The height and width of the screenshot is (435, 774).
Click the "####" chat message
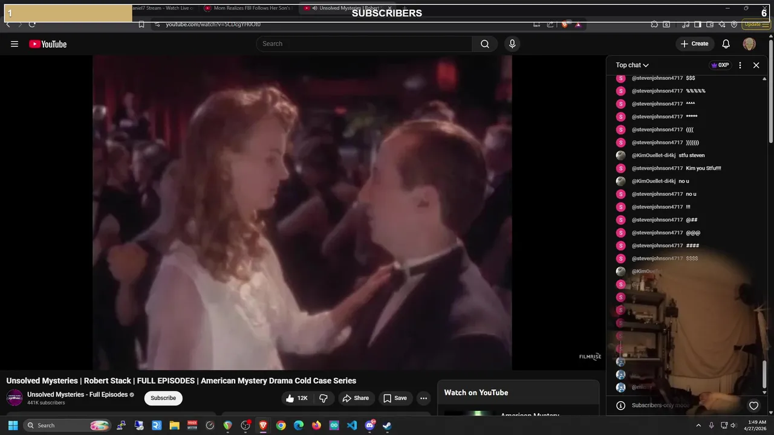692,246
